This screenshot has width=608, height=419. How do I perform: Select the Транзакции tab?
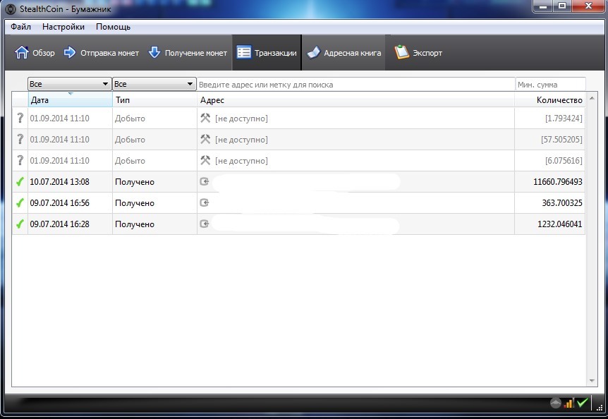(267, 53)
